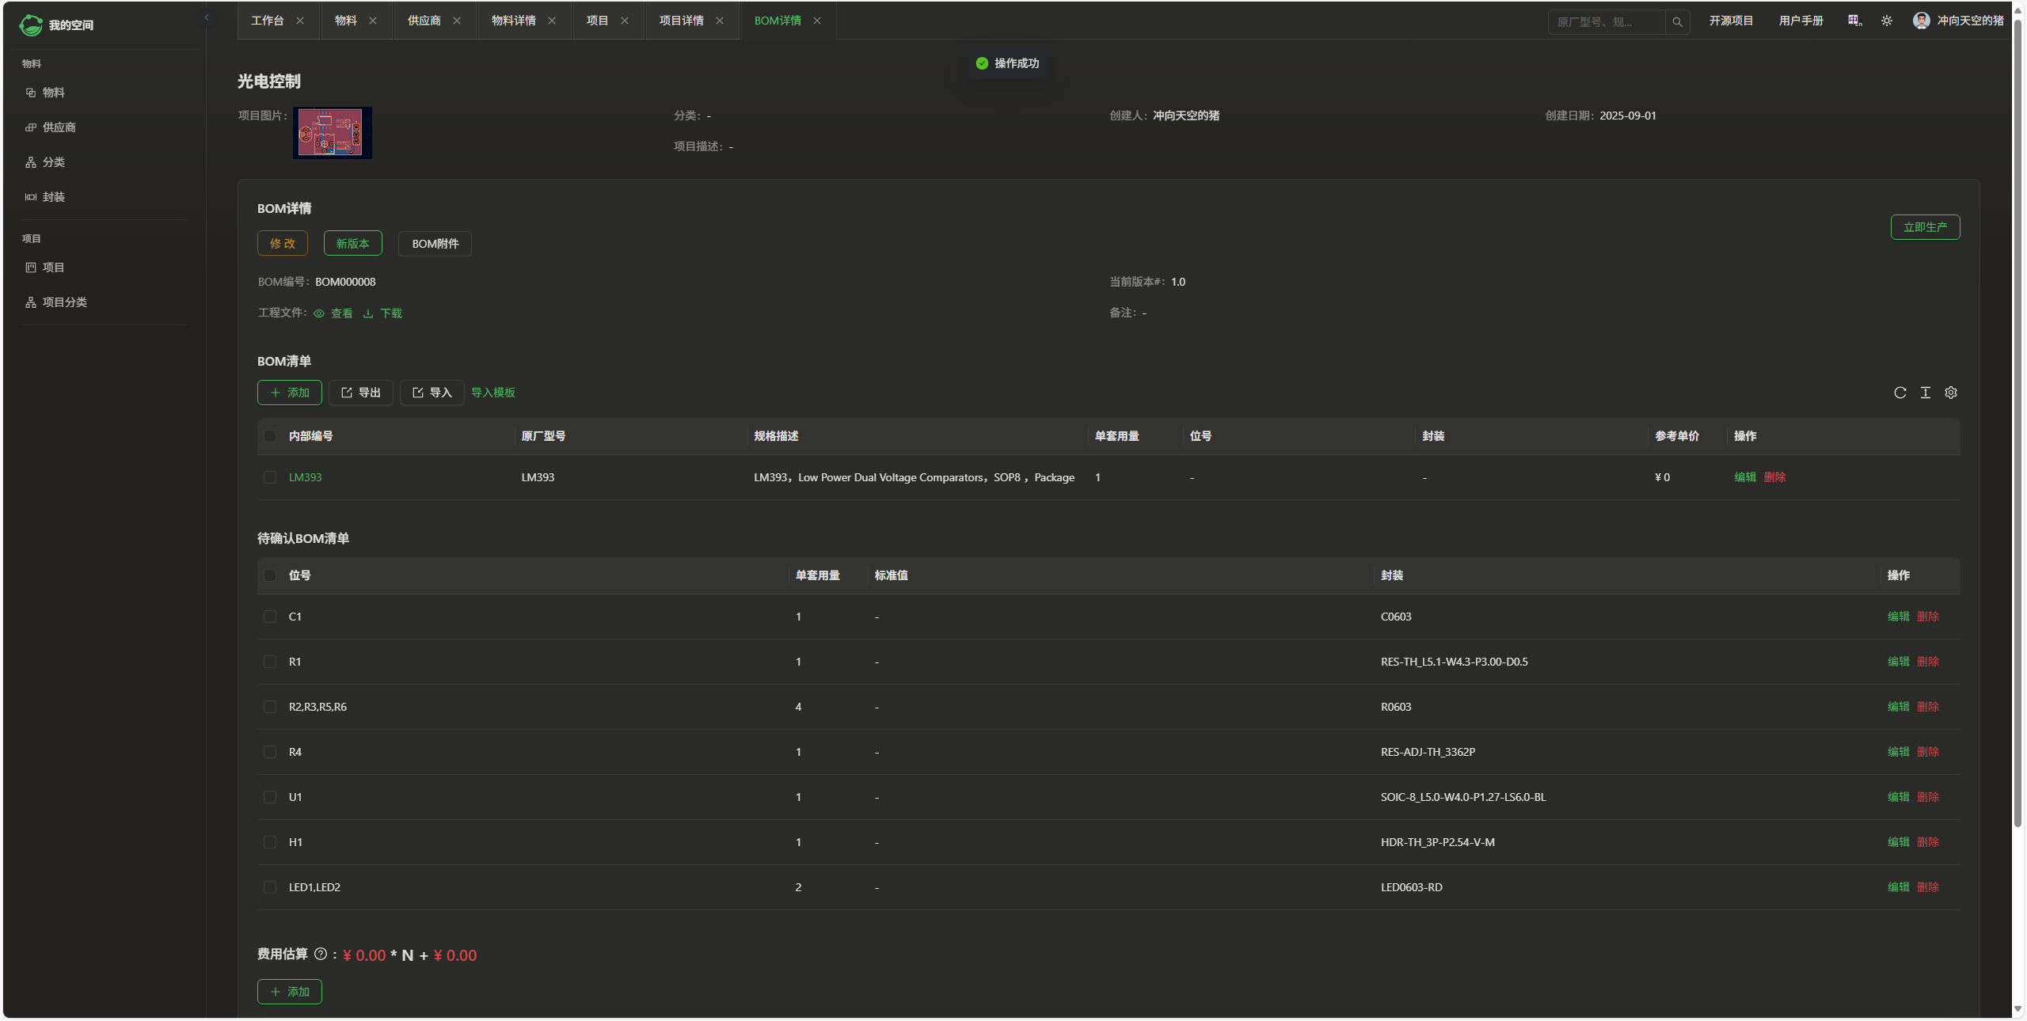The image size is (2027, 1021).
Task: Click the 修改 button
Action: pyautogui.click(x=283, y=244)
